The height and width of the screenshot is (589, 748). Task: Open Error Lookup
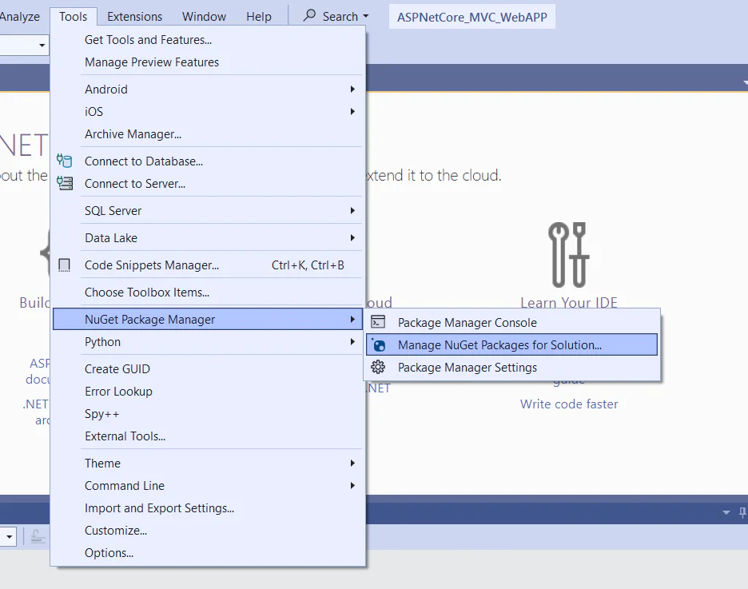pyautogui.click(x=208, y=392)
